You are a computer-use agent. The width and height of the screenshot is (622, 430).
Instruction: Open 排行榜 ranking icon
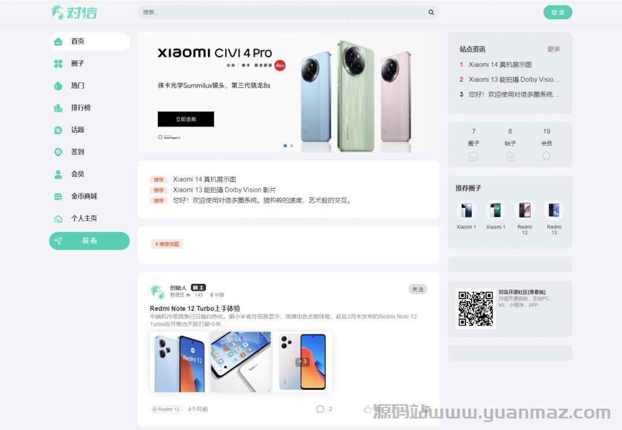click(x=58, y=108)
